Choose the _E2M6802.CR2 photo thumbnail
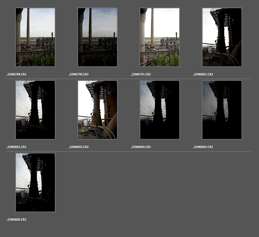Image resolution: width=259 pixels, height=237 pixels. coord(35,110)
